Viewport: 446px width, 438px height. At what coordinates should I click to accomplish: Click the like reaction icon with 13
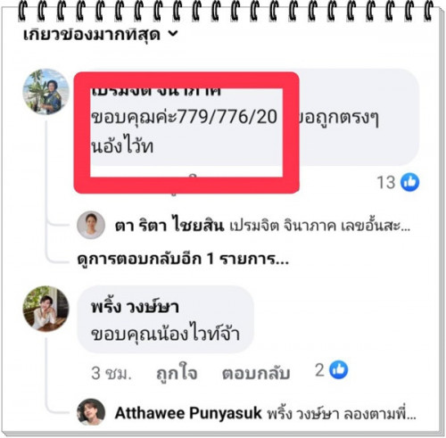[x=409, y=182]
